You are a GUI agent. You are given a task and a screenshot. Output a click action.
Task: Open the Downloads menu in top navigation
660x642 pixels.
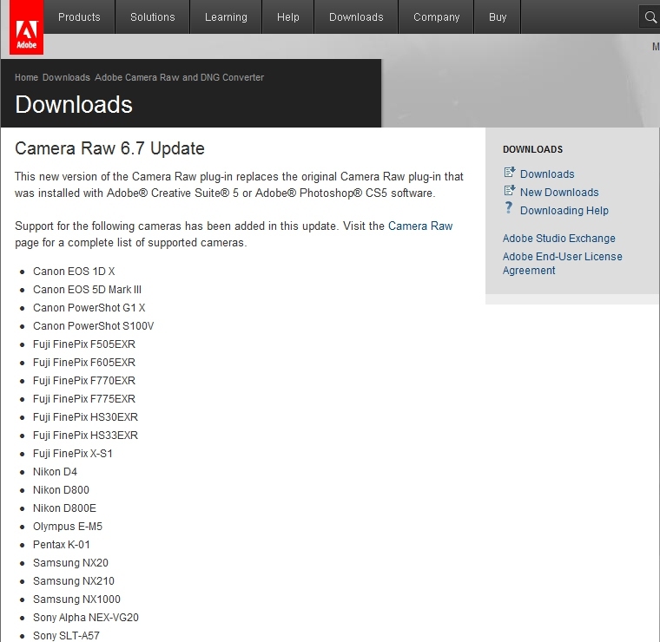pyautogui.click(x=356, y=17)
